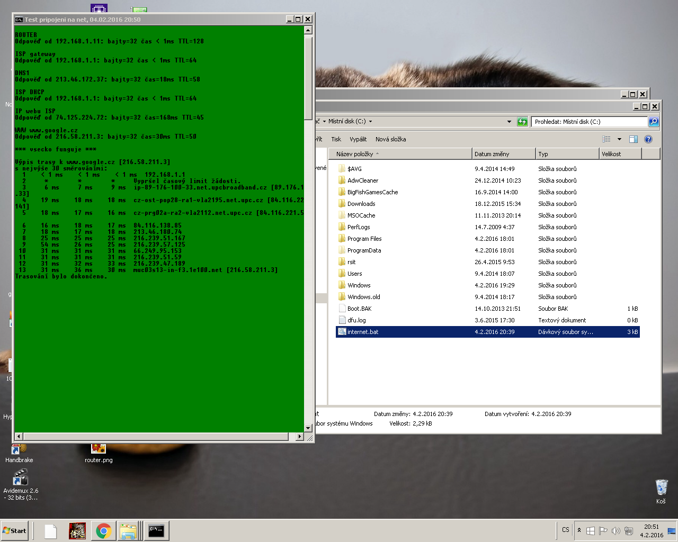Switch input language via CS indicator
678x542 pixels.
pos(565,530)
